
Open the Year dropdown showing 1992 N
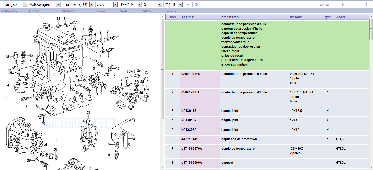[x=130, y=4]
